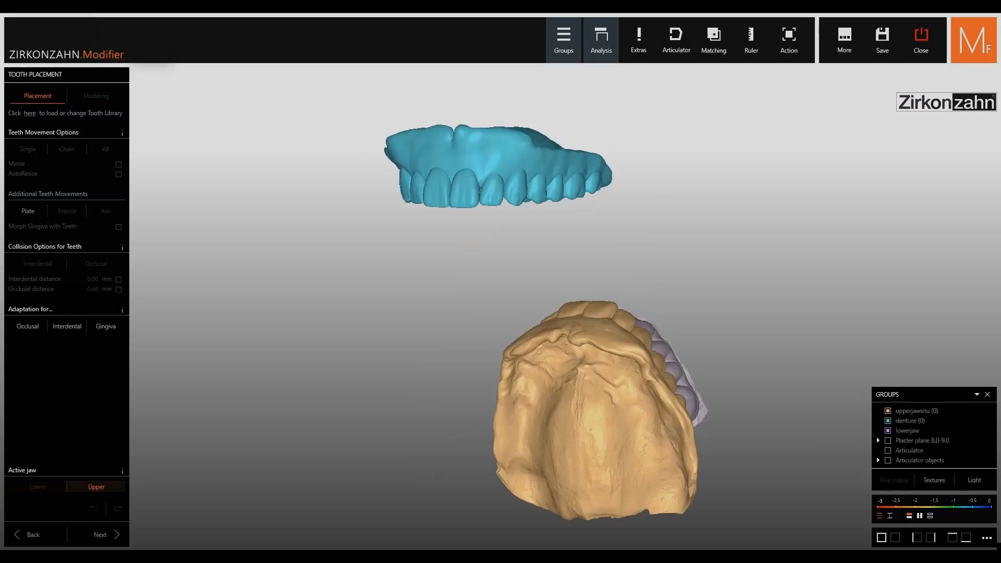The width and height of the screenshot is (1001, 563).
Task: Select the Ruler tool
Action: 751,40
